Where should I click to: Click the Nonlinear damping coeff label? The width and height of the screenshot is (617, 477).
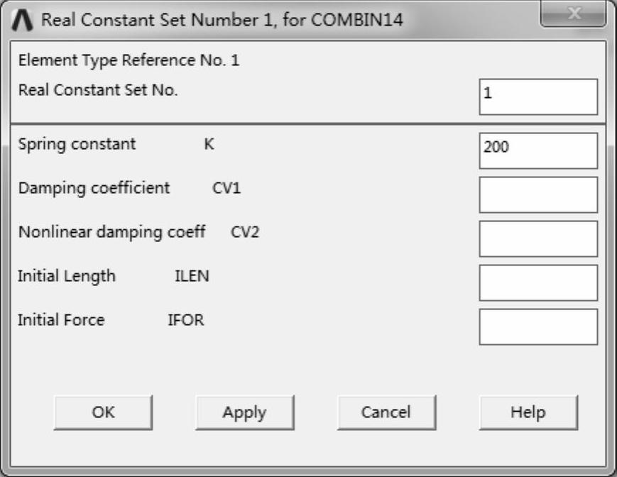[111, 232]
